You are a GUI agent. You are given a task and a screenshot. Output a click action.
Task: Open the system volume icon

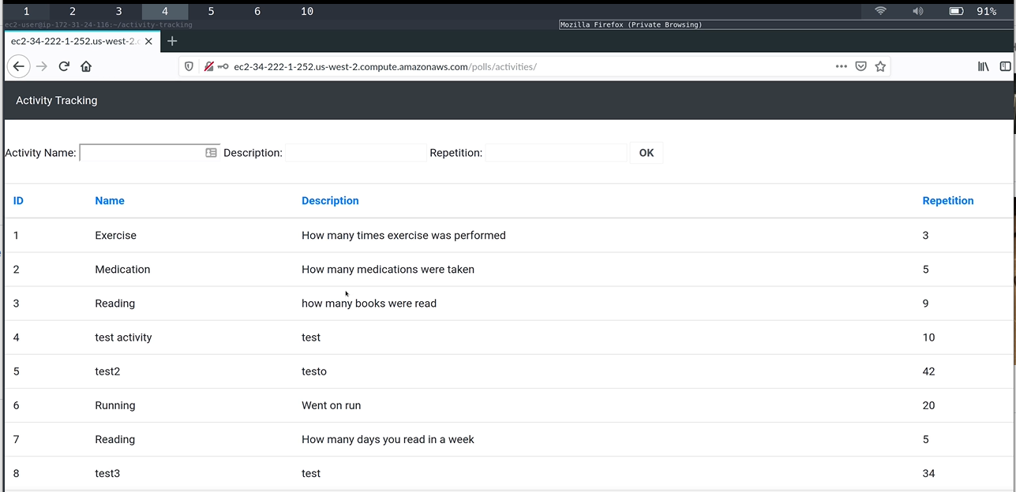coord(917,11)
